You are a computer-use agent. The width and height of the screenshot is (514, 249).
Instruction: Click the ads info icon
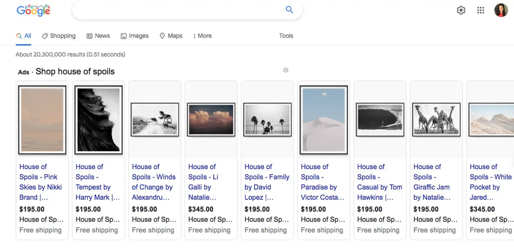coord(286,70)
